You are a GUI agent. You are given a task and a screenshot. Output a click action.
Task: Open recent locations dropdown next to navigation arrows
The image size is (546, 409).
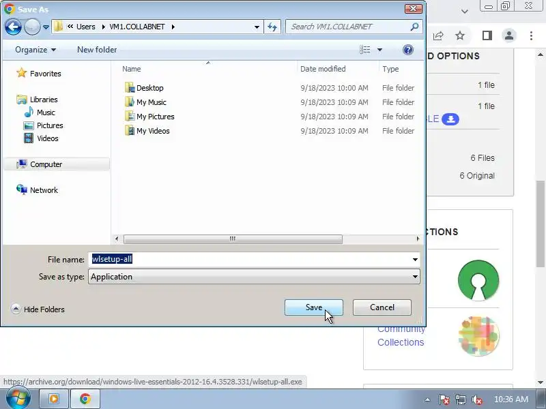coord(46,27)
